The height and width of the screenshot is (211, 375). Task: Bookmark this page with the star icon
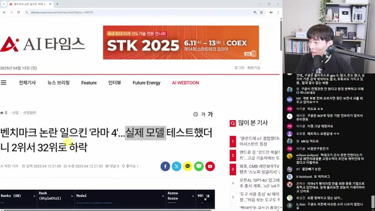[x=261, y=12]
